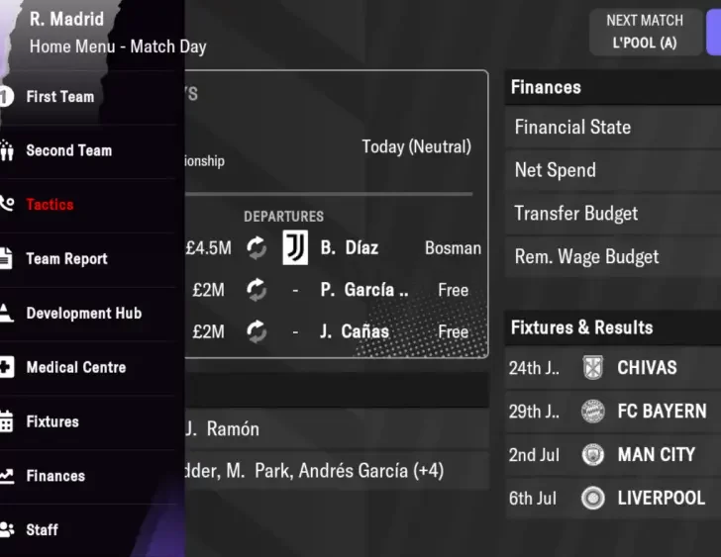Open the Development Hub menu item
Image resolution: width=721 pixels, height=557 pixels.
[x=84, y=314]
